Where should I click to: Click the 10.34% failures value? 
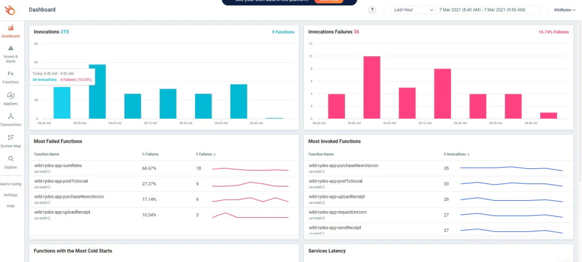149,215
